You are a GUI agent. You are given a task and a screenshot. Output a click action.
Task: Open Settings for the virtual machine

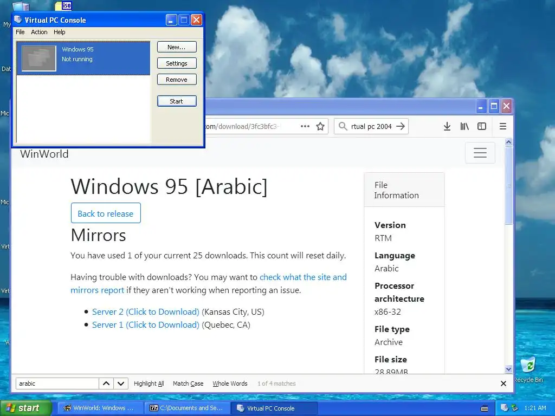click(x=177, y=63)
